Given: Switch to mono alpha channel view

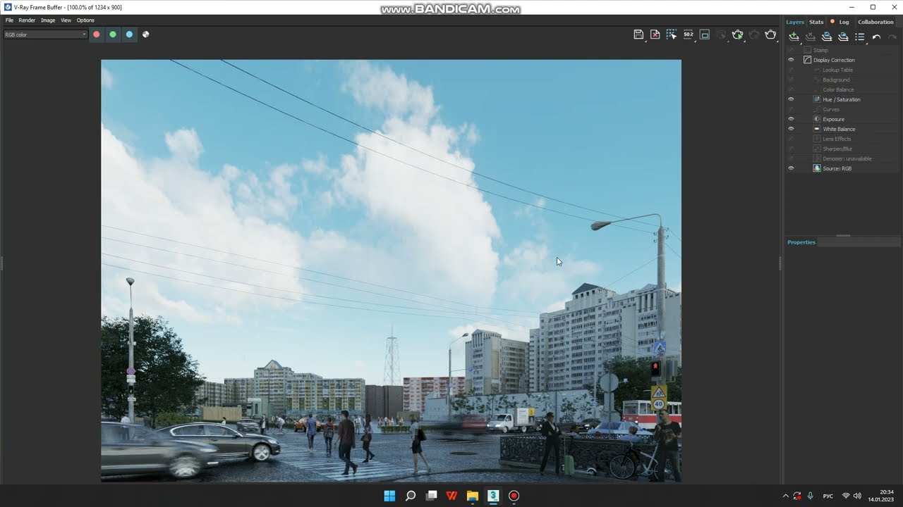Looking at the screenshot, I should 145,34.
